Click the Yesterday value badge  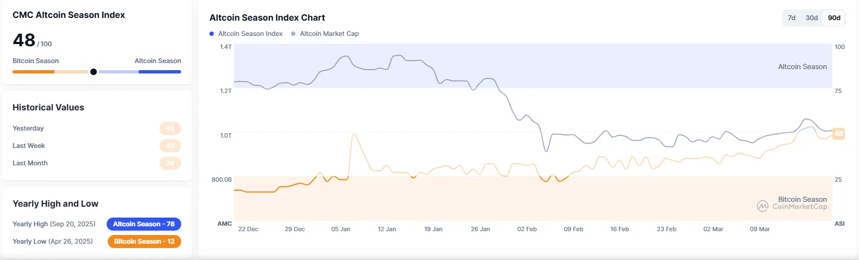point(170,128)
